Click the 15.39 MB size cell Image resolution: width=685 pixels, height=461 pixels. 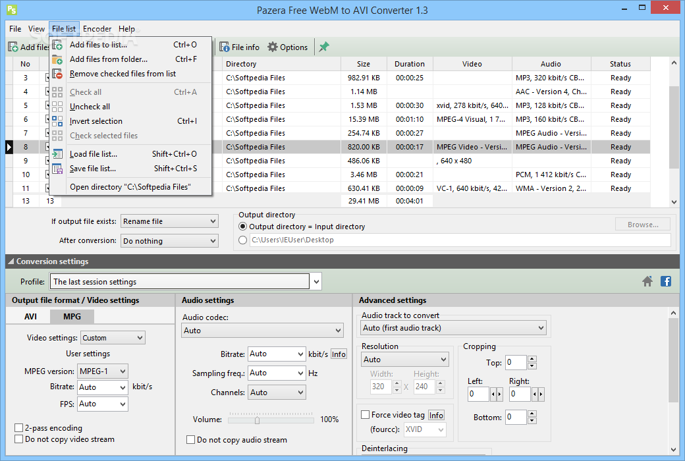363,119
